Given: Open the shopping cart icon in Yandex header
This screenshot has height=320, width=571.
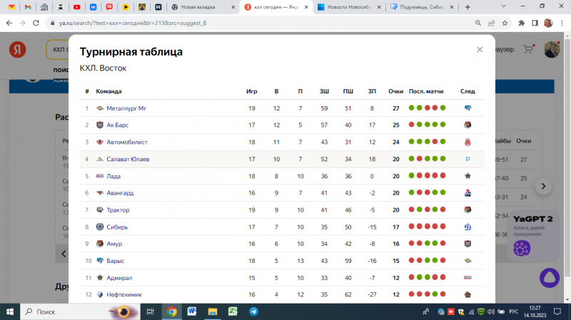Looking at the screenshot, I should tap(528, 50).
